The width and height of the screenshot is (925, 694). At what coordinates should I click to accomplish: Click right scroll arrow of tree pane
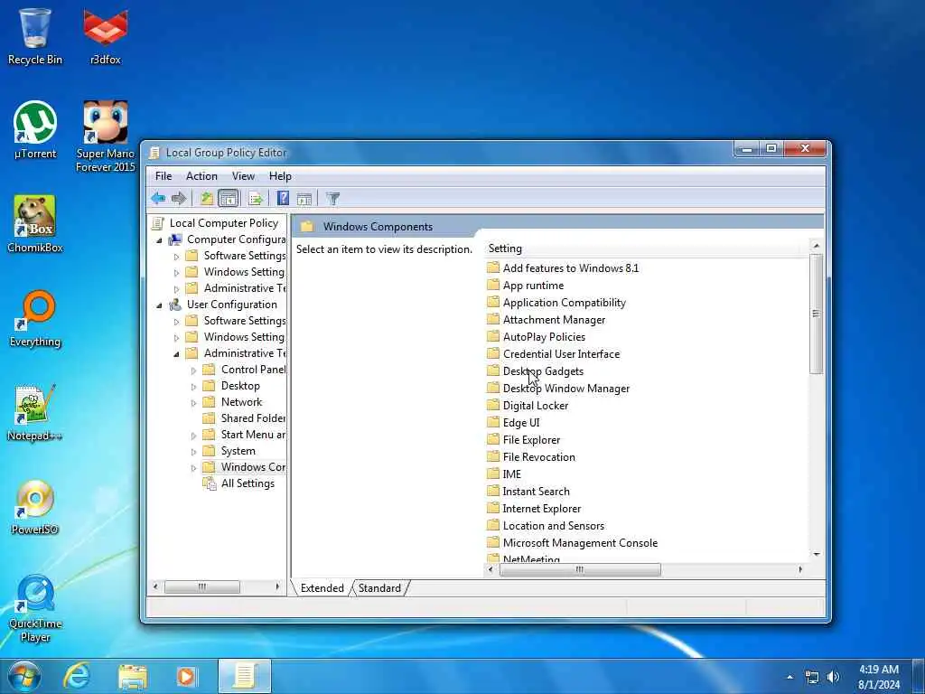coord(277,586)
